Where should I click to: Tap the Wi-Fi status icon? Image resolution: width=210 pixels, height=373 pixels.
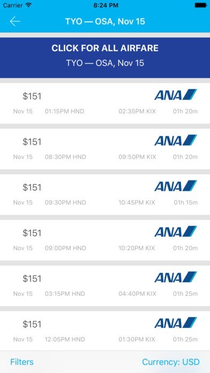tap(28, 5)
